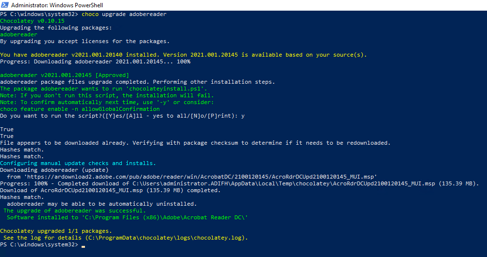The height and width of the screenshot is (257, 487).
Task: Click the "y" answer after the script prompt
Action: tap(243, 116)
